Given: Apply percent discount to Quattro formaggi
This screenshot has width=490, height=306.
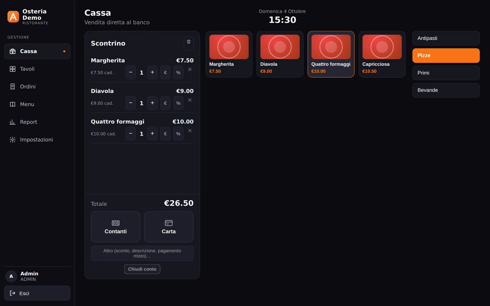Looking at the screenshot, I should click(x=178, y=134).
